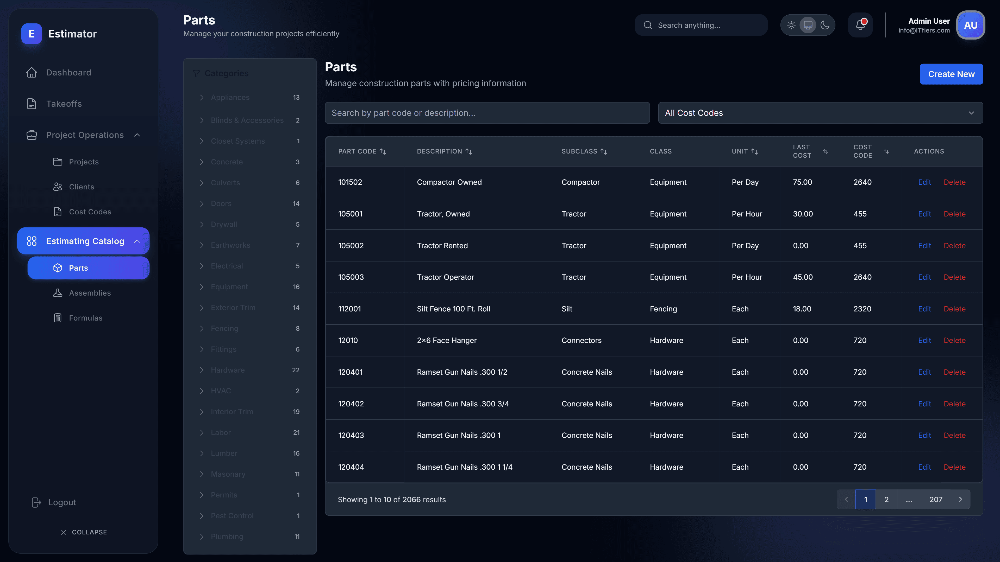Edit Compactor Owned part
Viewport: 1000px width, 562px height.
(924, 182)
